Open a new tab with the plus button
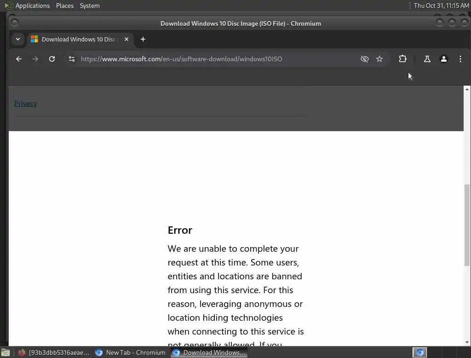471x358 pixels. click(143, 40)
